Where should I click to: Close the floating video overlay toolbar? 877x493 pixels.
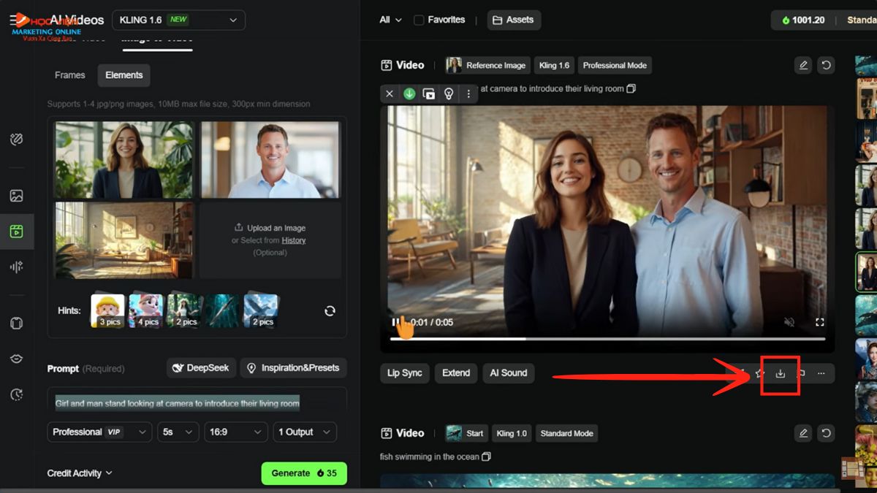click(390, 93)
